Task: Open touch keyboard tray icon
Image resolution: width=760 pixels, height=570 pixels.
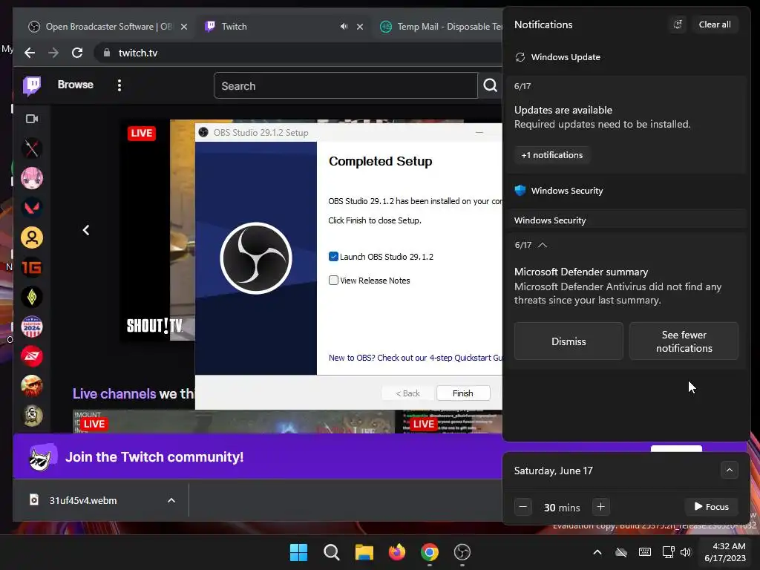Action: (x=645, y=552)
